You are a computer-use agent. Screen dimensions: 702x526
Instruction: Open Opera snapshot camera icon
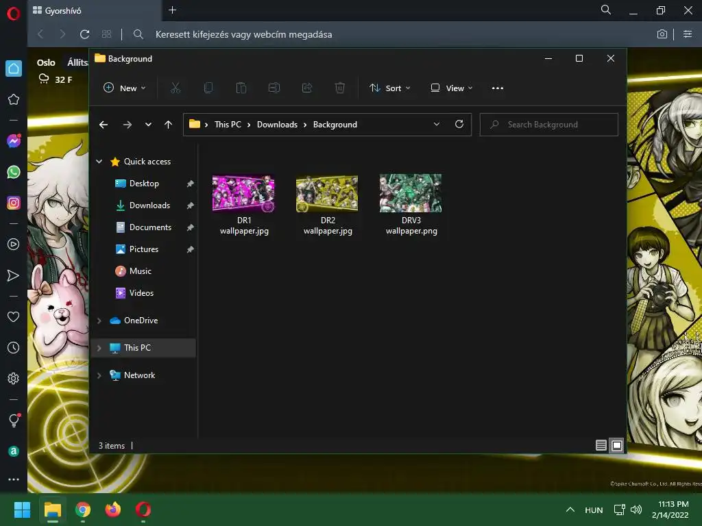tap(662, 34)
